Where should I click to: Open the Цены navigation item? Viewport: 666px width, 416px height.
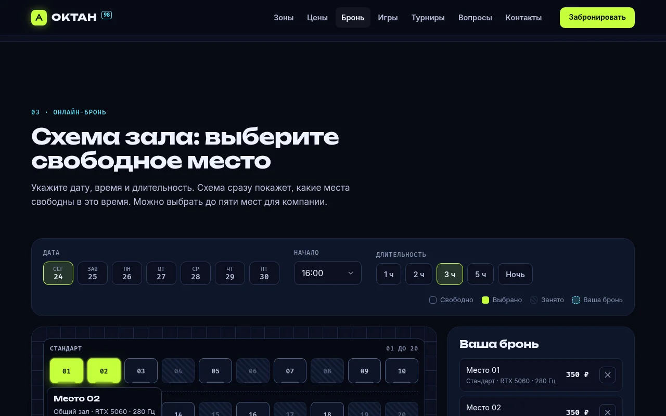pyautogui.click(x=317, y=18)
